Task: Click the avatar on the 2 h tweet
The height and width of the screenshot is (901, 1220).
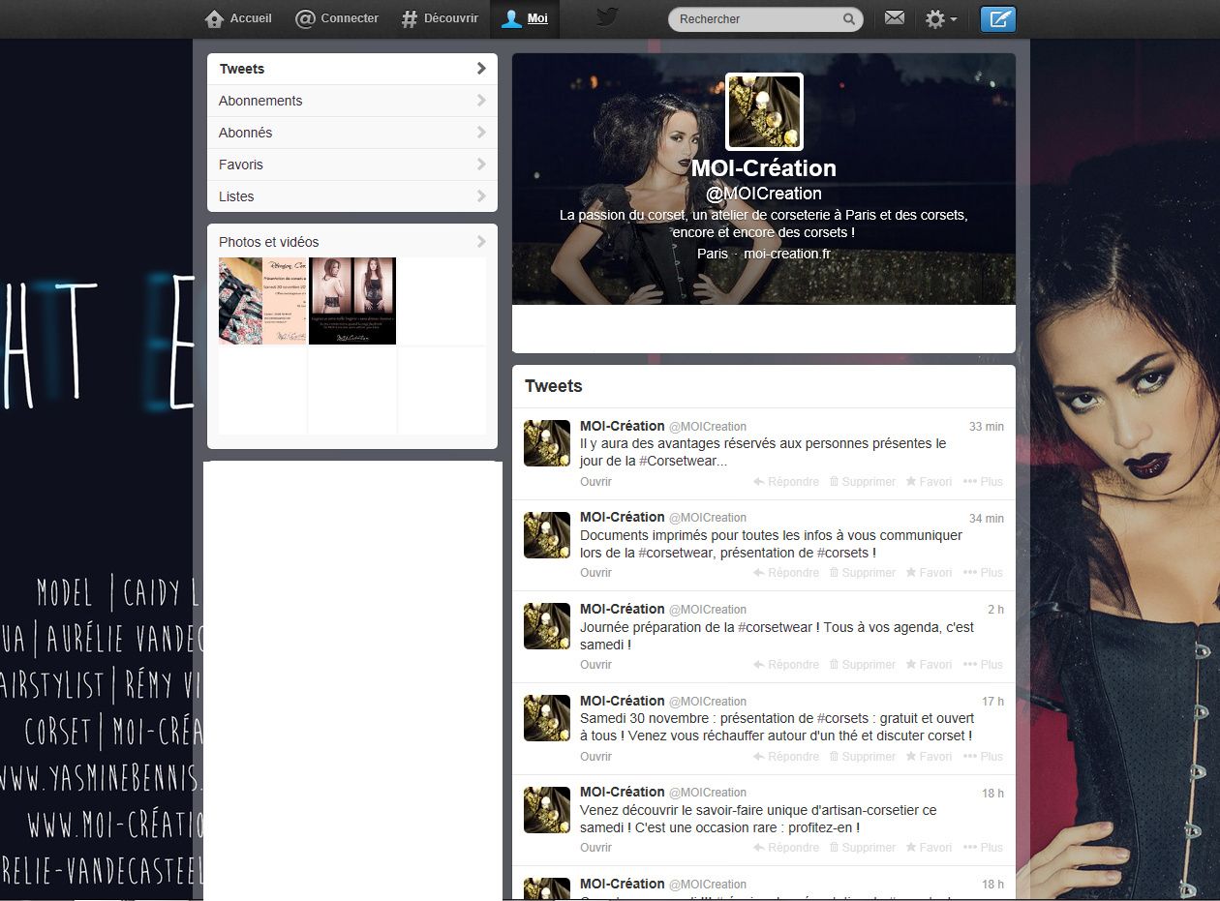Action: pyautogui.click(x=547, y=626)
